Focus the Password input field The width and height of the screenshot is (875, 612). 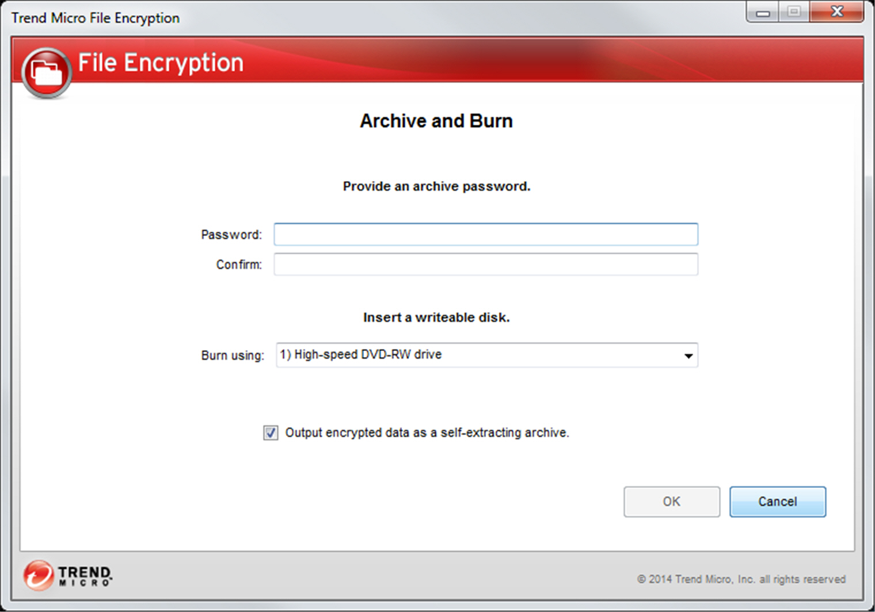(486, 235)
